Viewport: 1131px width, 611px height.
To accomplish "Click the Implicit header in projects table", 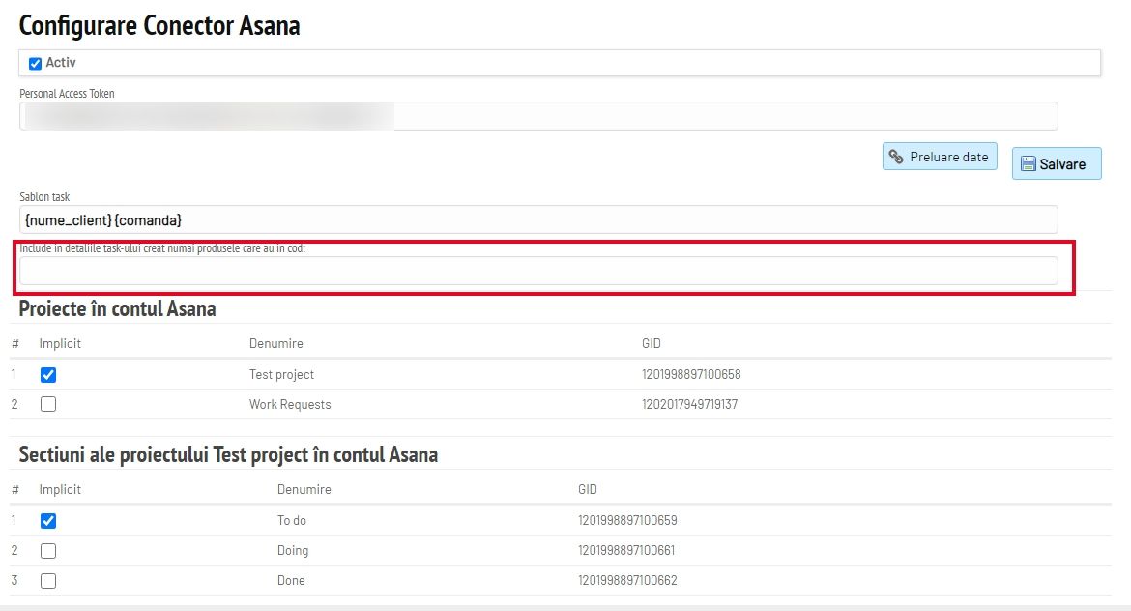I will pyautogui.click(x=60, y=343).
